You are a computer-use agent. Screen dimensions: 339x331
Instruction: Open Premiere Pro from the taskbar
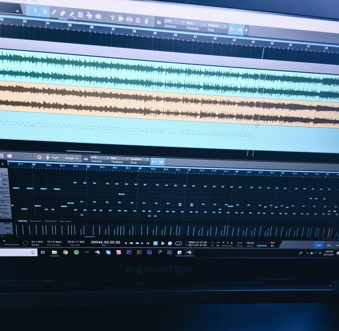point(129,252)
